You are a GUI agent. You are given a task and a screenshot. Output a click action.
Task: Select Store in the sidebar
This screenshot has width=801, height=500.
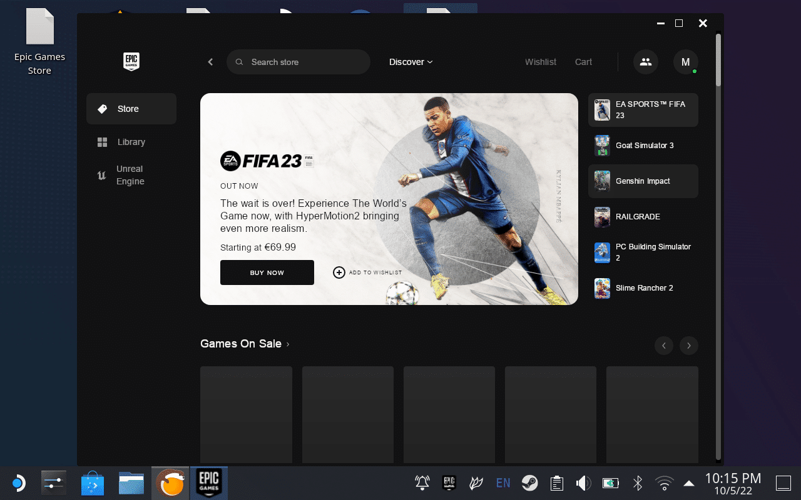[131, 109]
